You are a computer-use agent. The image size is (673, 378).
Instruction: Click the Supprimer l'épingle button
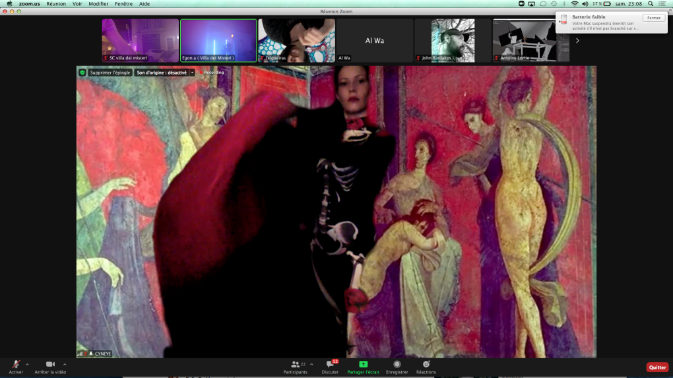click(110, 73)
